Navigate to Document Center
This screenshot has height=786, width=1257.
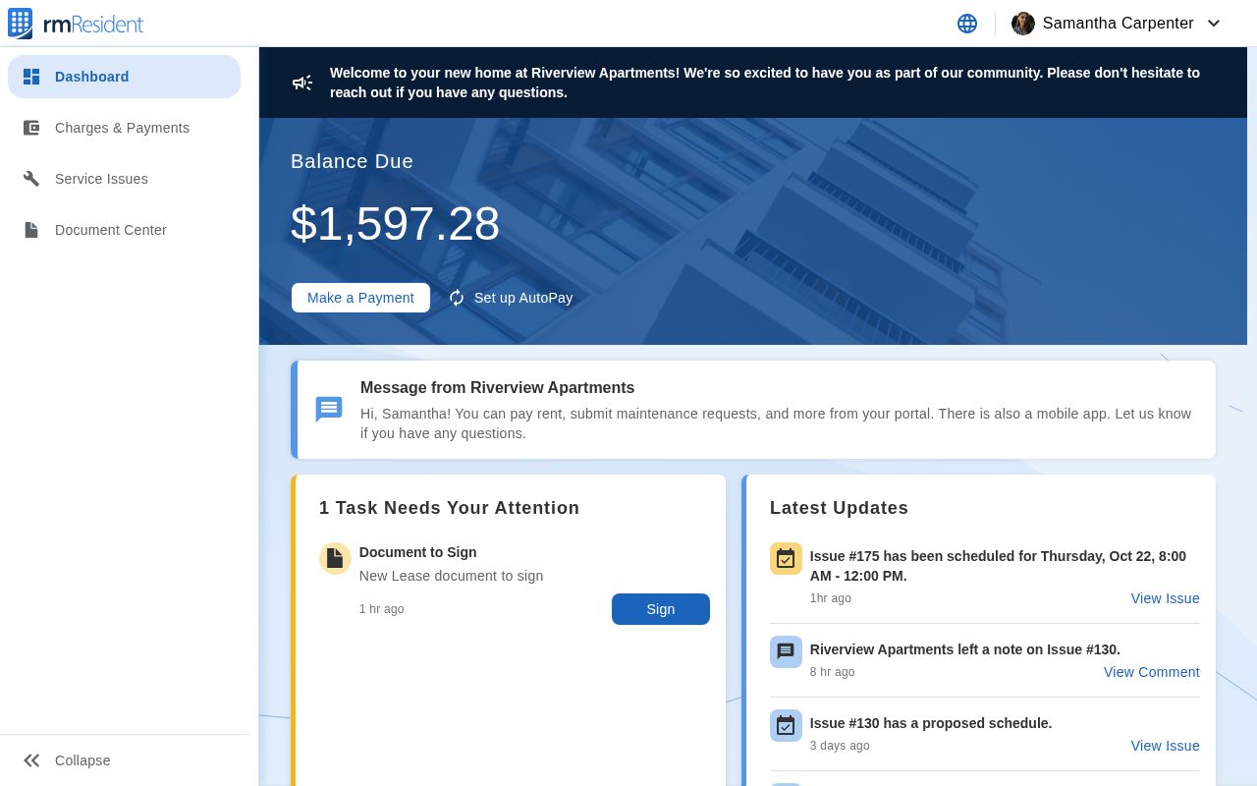124,230
